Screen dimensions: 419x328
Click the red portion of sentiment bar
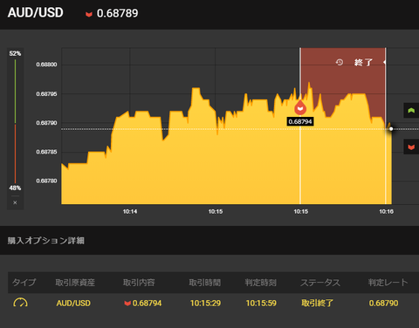click(15, 154)
